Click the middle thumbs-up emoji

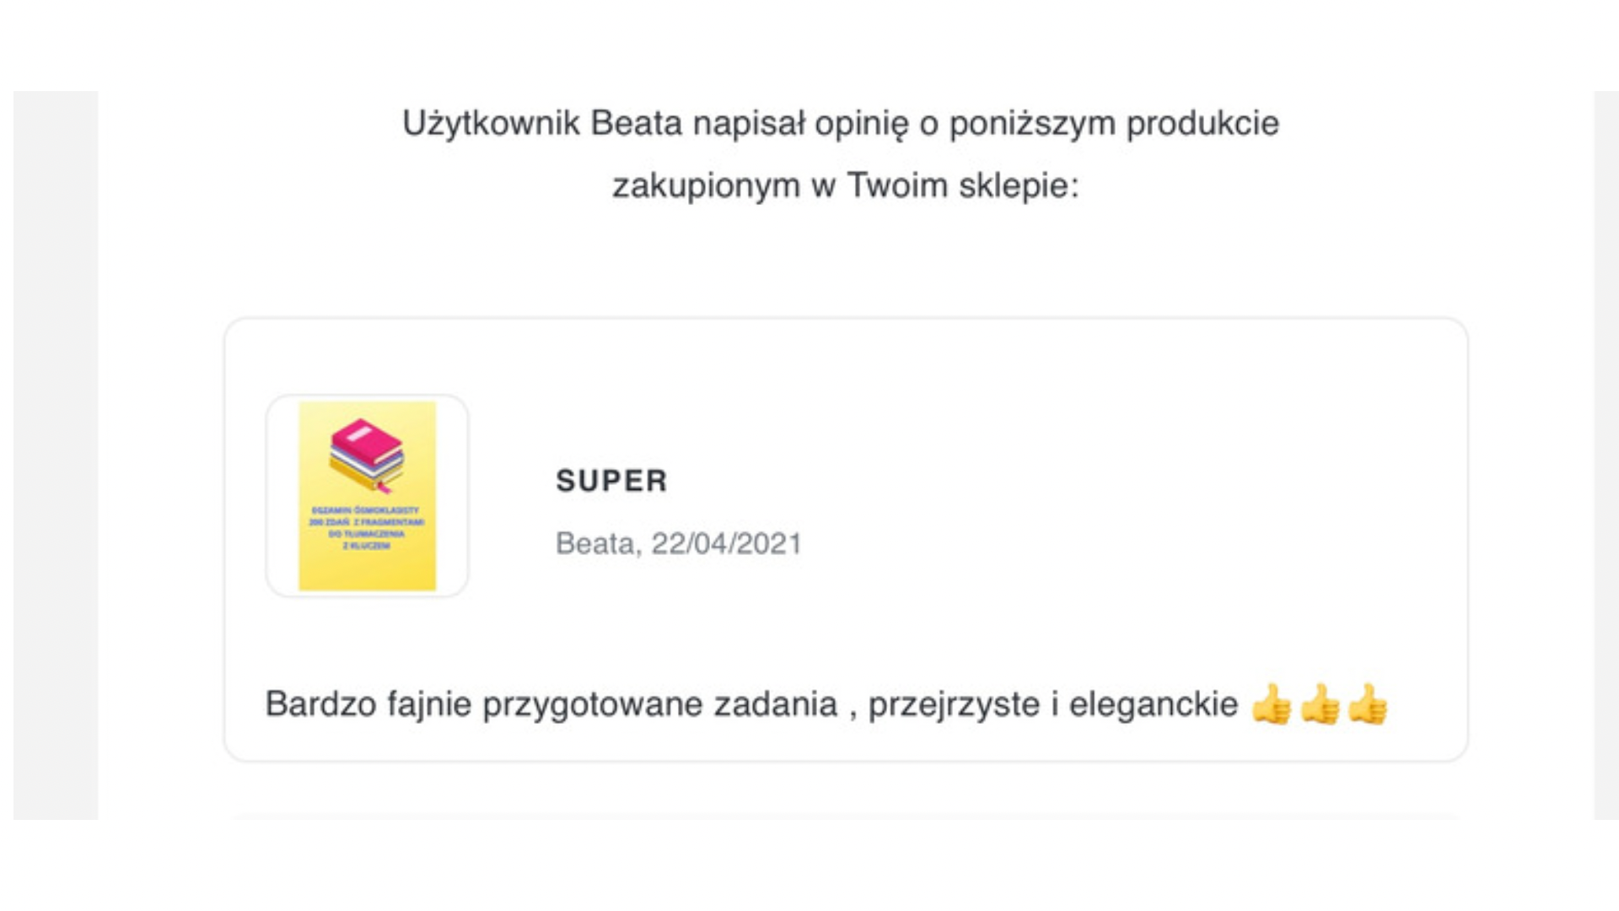tap(1320, 704)
